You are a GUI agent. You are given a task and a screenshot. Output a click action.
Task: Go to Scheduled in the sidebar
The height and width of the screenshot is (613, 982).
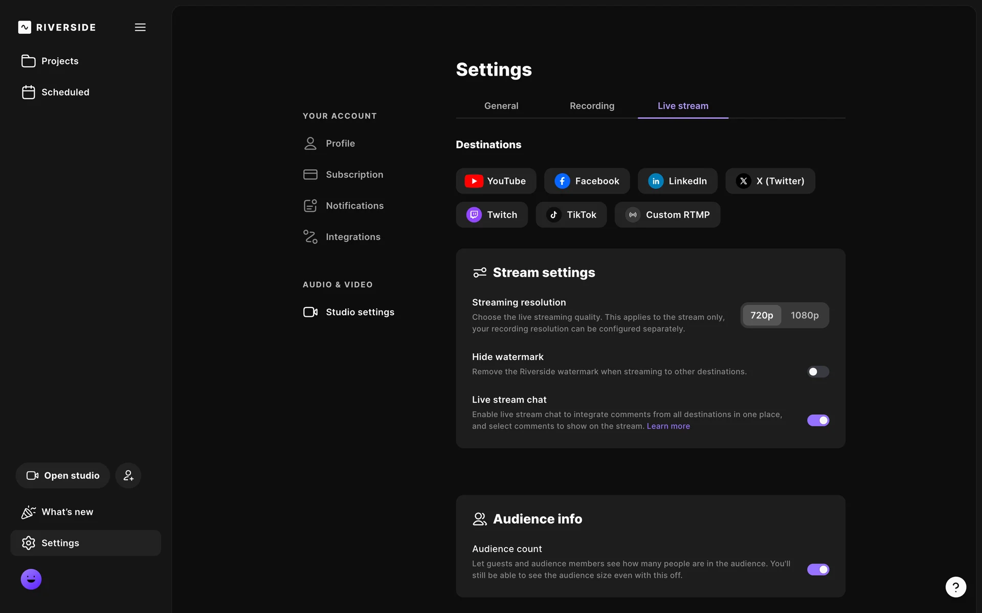(65, 92)
